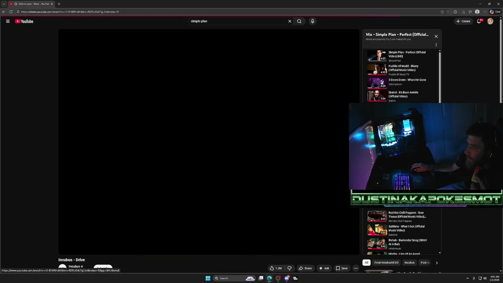Click the Mix playlist scrollbar down arrow
This screenshot has height=283, width=503.
440,253
